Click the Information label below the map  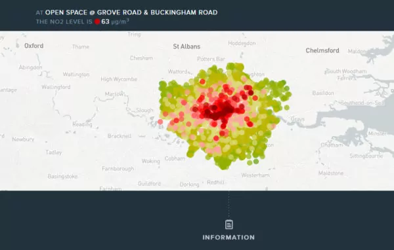tap(229, 237)
